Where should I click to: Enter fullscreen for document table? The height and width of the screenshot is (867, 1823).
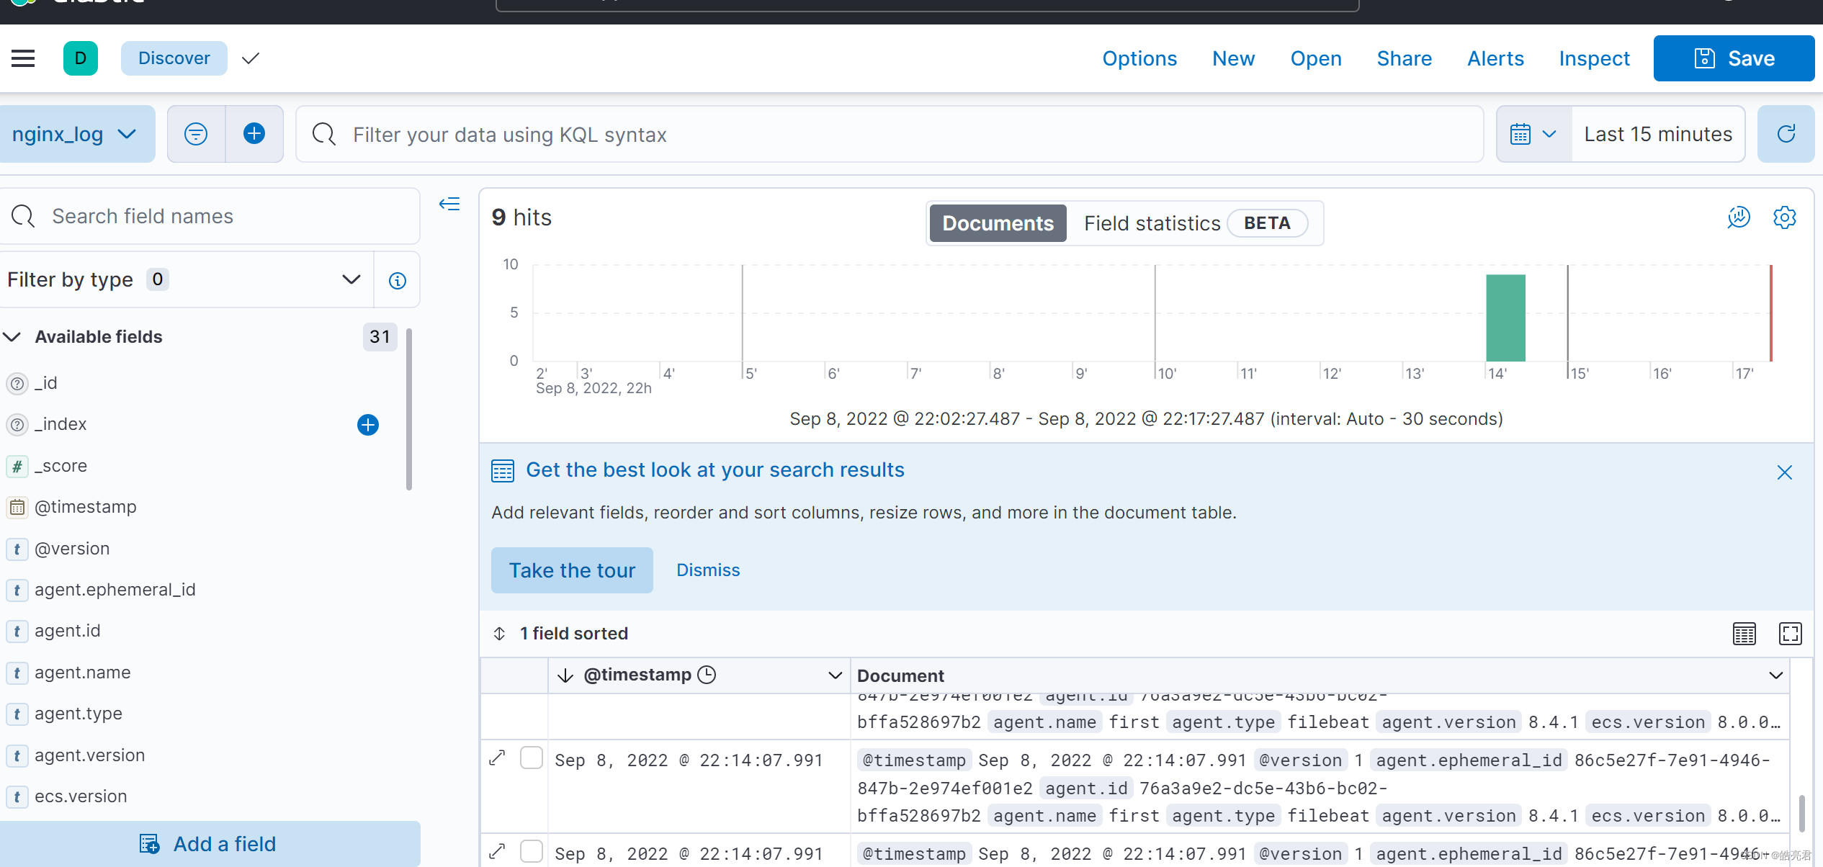tap(1791, 634)
